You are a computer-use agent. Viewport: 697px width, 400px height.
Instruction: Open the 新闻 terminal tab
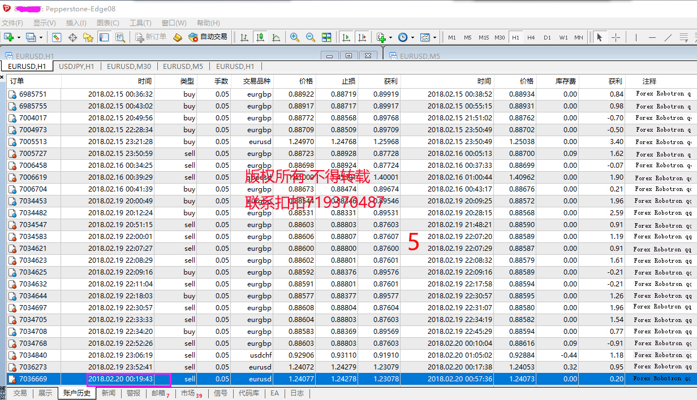point(109,393)
